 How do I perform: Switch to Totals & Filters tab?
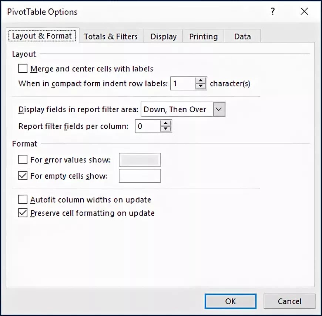coord(111,36)
